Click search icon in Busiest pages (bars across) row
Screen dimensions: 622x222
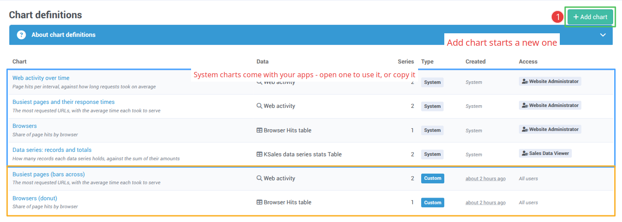click(259, 178)
